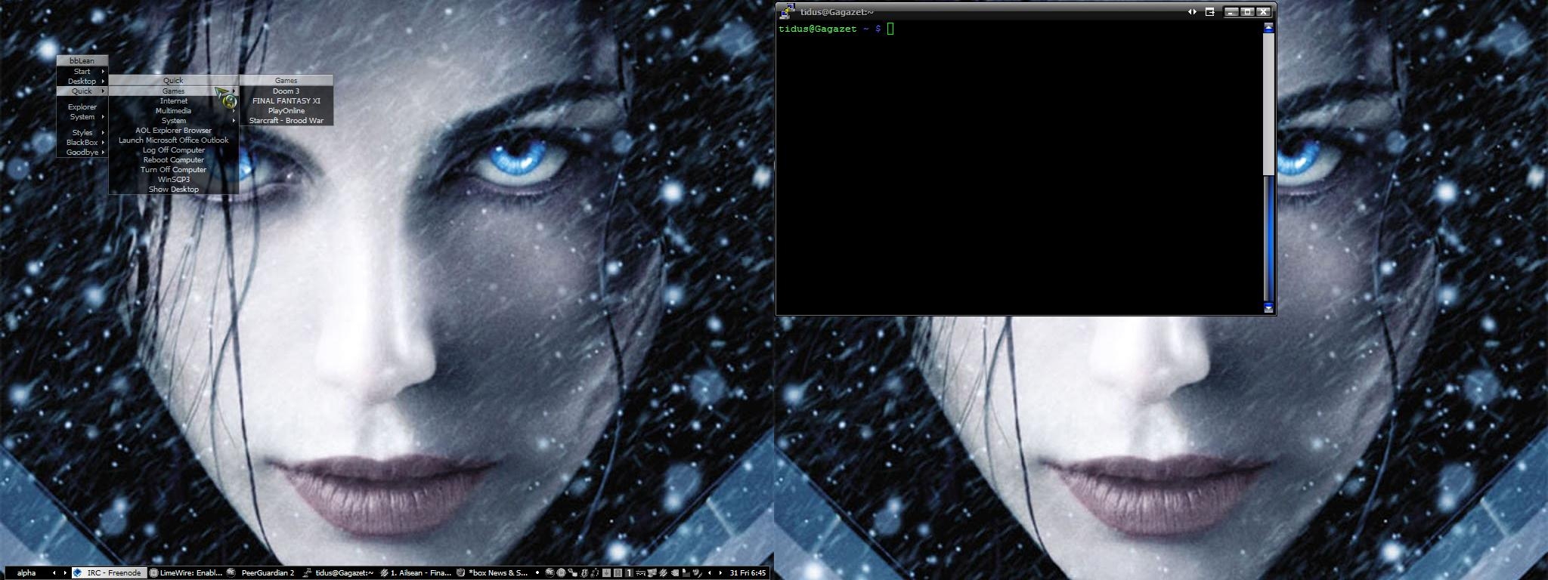Click Show Desktop entry
This screenshot has height=580, width=1548.
tap(174, 189)
